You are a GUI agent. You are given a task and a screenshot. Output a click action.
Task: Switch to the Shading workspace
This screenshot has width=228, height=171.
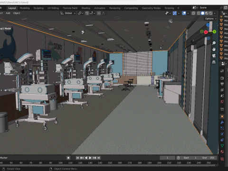[x=86, y=8]
